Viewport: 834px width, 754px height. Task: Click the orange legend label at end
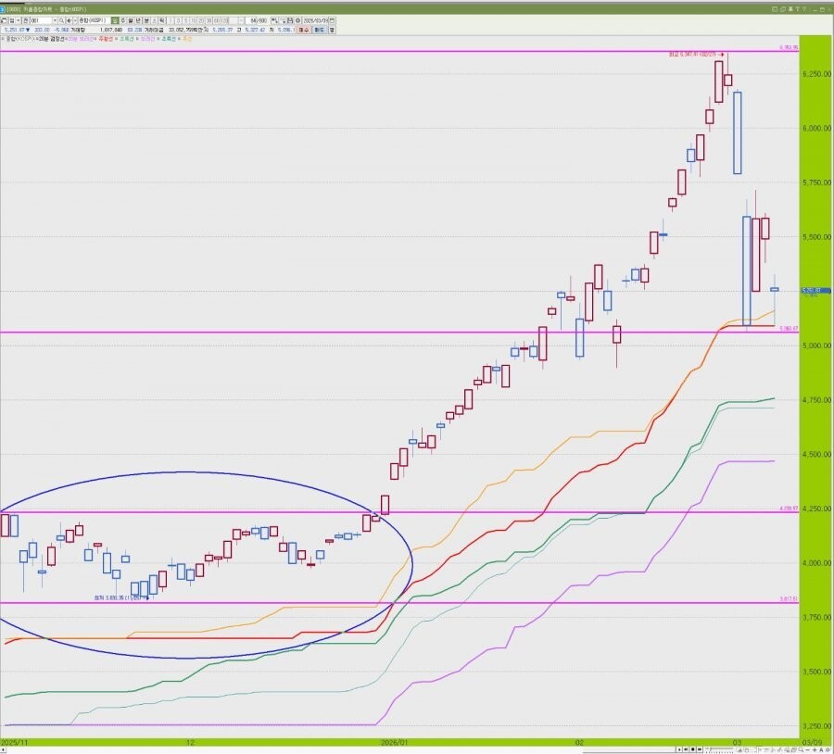tap(186, 39)
